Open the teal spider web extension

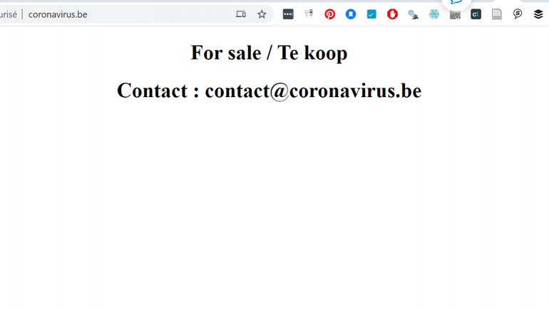pyautogui.click(x=434, y=14)
